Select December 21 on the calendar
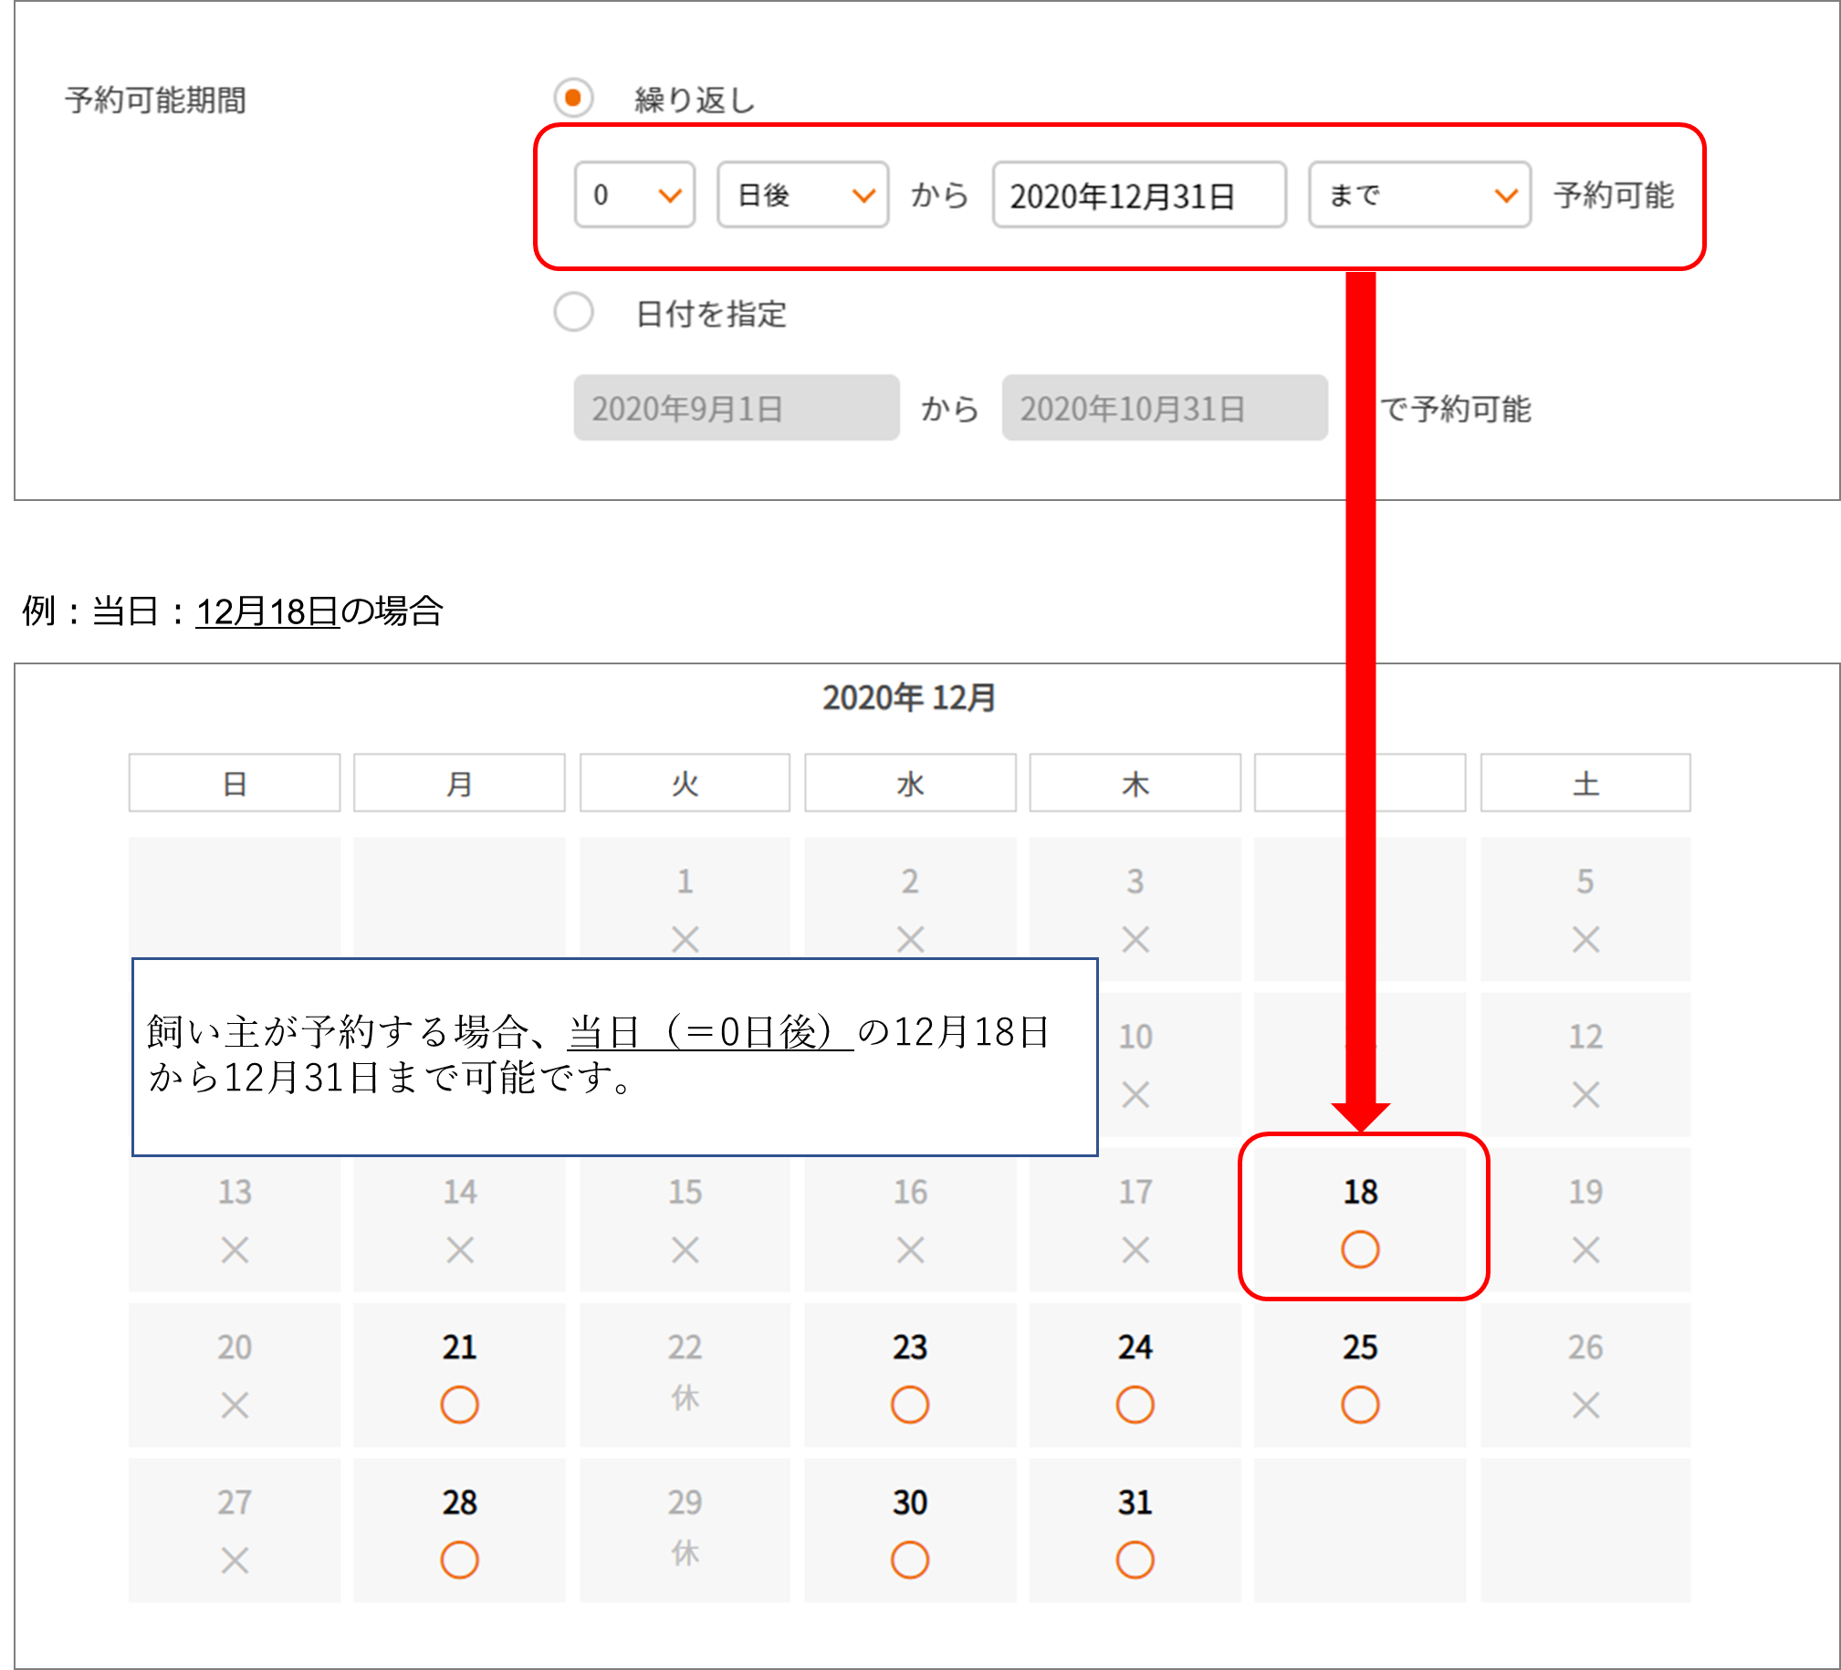Screen dimensions: 1841x1670 click(459, 1374)
